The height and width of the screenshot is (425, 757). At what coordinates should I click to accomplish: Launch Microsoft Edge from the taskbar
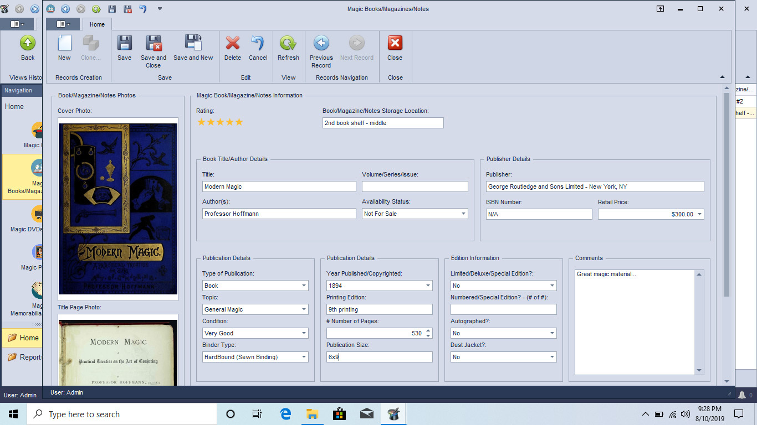point(285,414)
